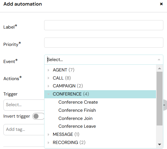This screenshot has width=167, height=149.
Task: Expand the MESSAGE event group arrow
Action: click(48, 134)
